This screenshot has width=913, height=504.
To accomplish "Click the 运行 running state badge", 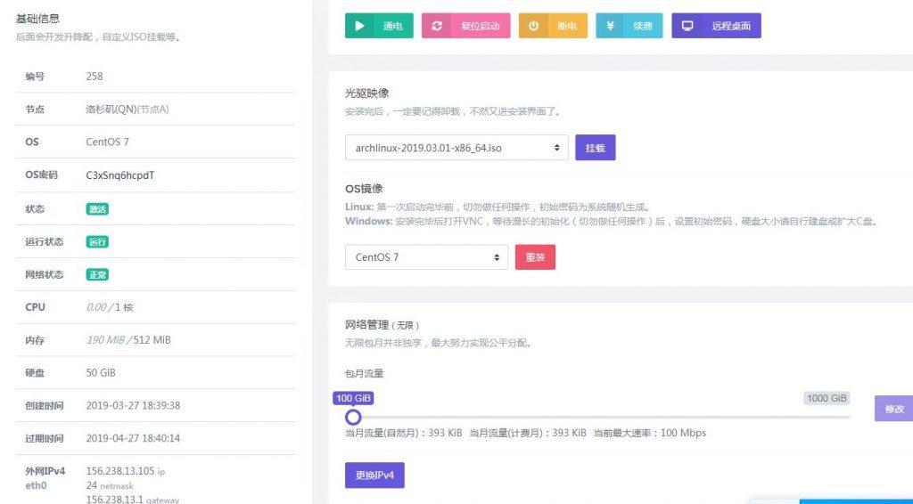I will tap(97, 242).
